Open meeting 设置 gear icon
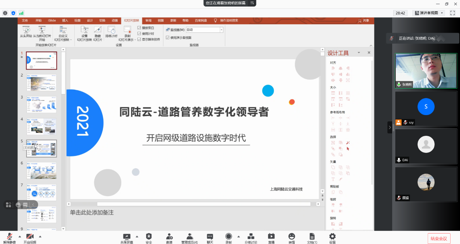Viewport: 460px width, 244px height. [332, 236]
